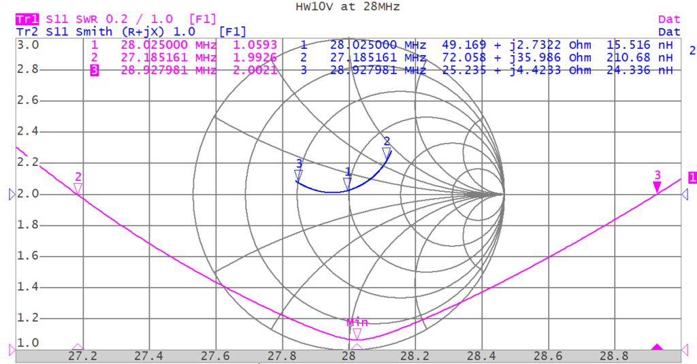This screenshot has width=697, height=364.
Task: Click the magenta marker 1 row 28.025000 MHz
Action: tap(168, 45)
